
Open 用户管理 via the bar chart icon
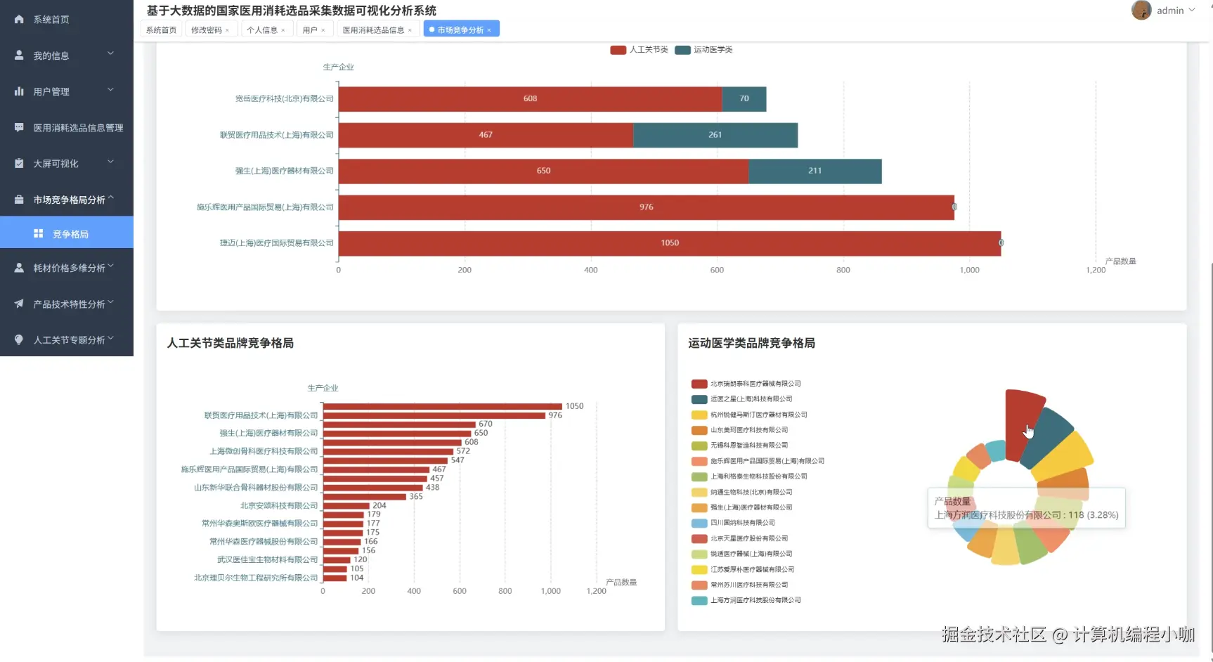tap(19, 91)
